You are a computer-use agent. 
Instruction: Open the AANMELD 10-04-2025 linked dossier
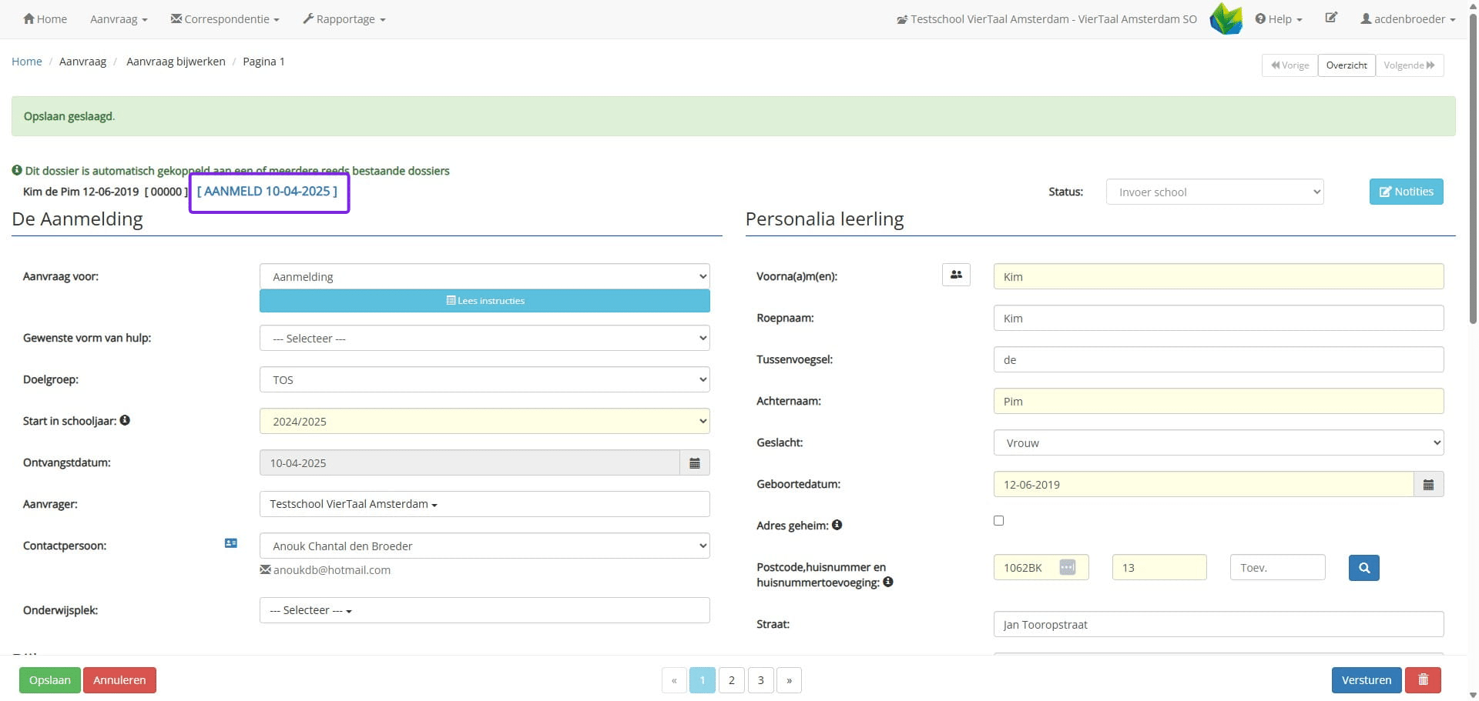(267, 191)
